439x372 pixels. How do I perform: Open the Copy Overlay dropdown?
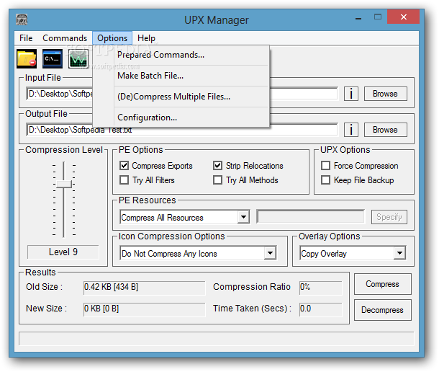(399, 253)
